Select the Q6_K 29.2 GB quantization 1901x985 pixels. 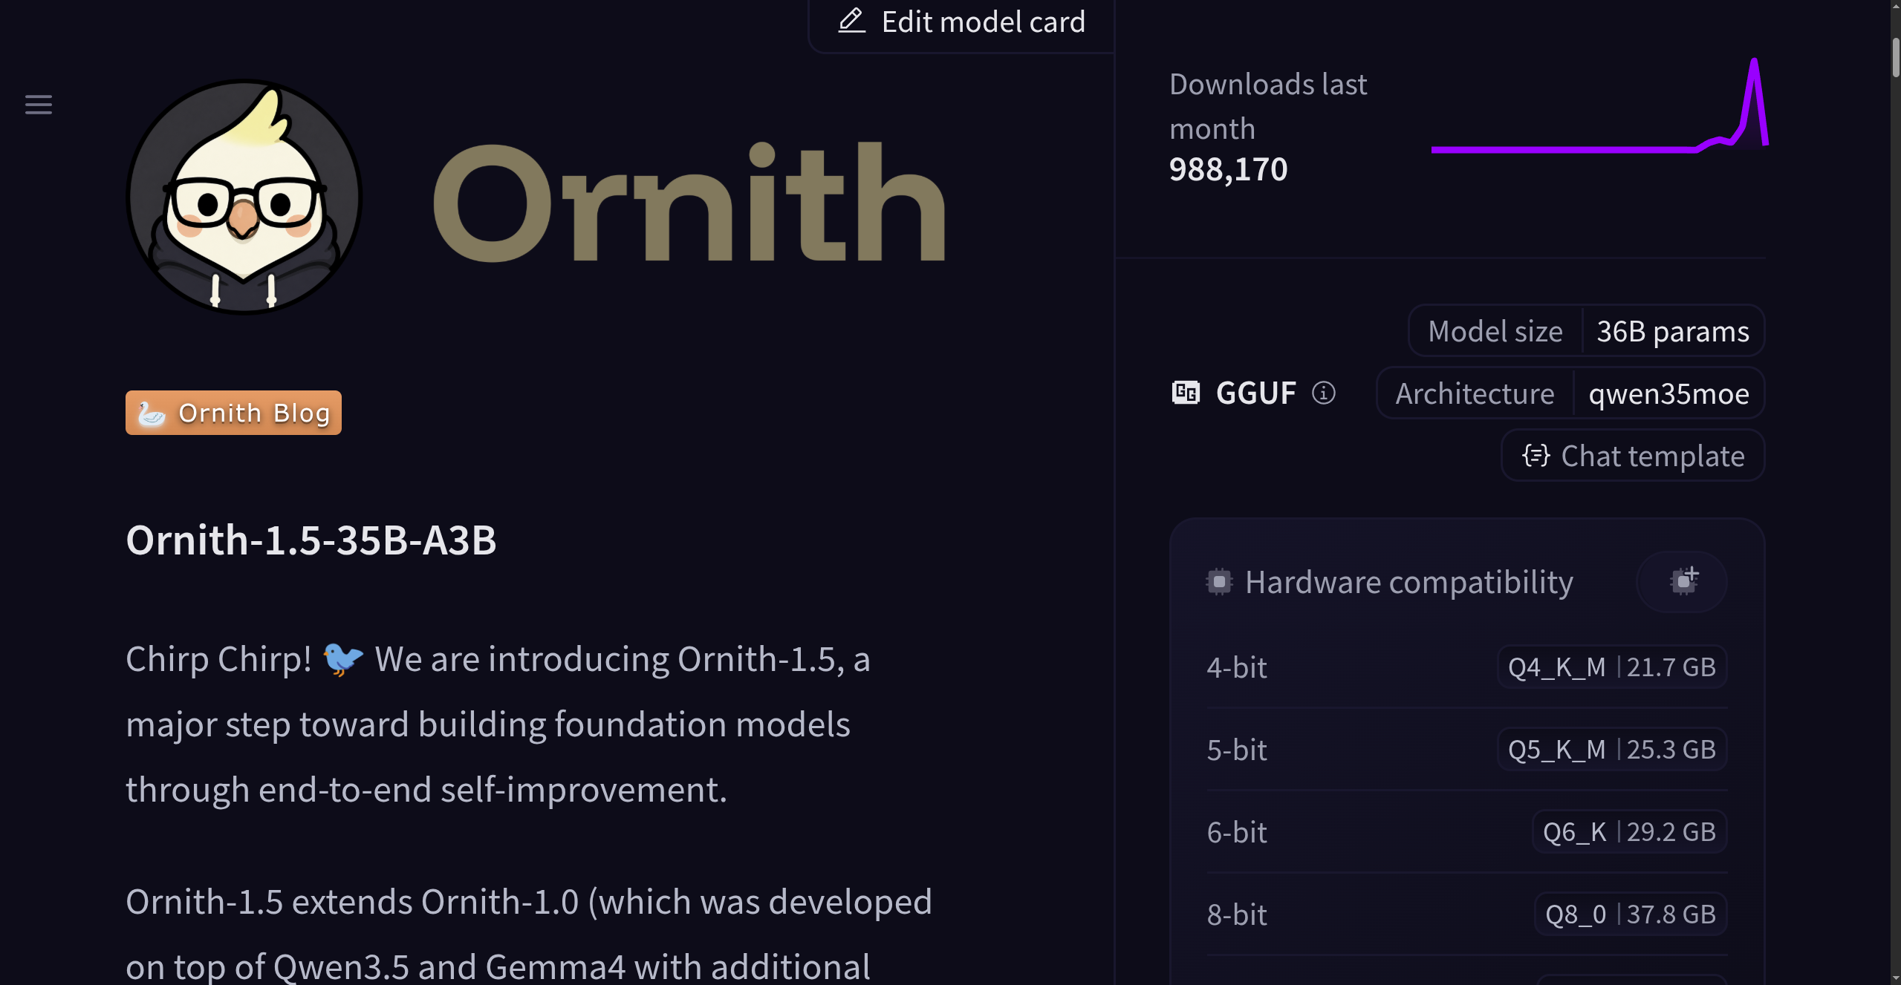pyautogui.click(x=1630, y=832)
